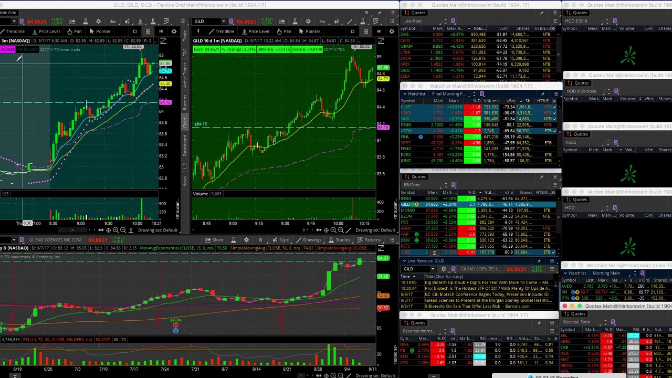Select Price Level tool in GILD 1m chart
672x378 pixels.
click(255, 31)
